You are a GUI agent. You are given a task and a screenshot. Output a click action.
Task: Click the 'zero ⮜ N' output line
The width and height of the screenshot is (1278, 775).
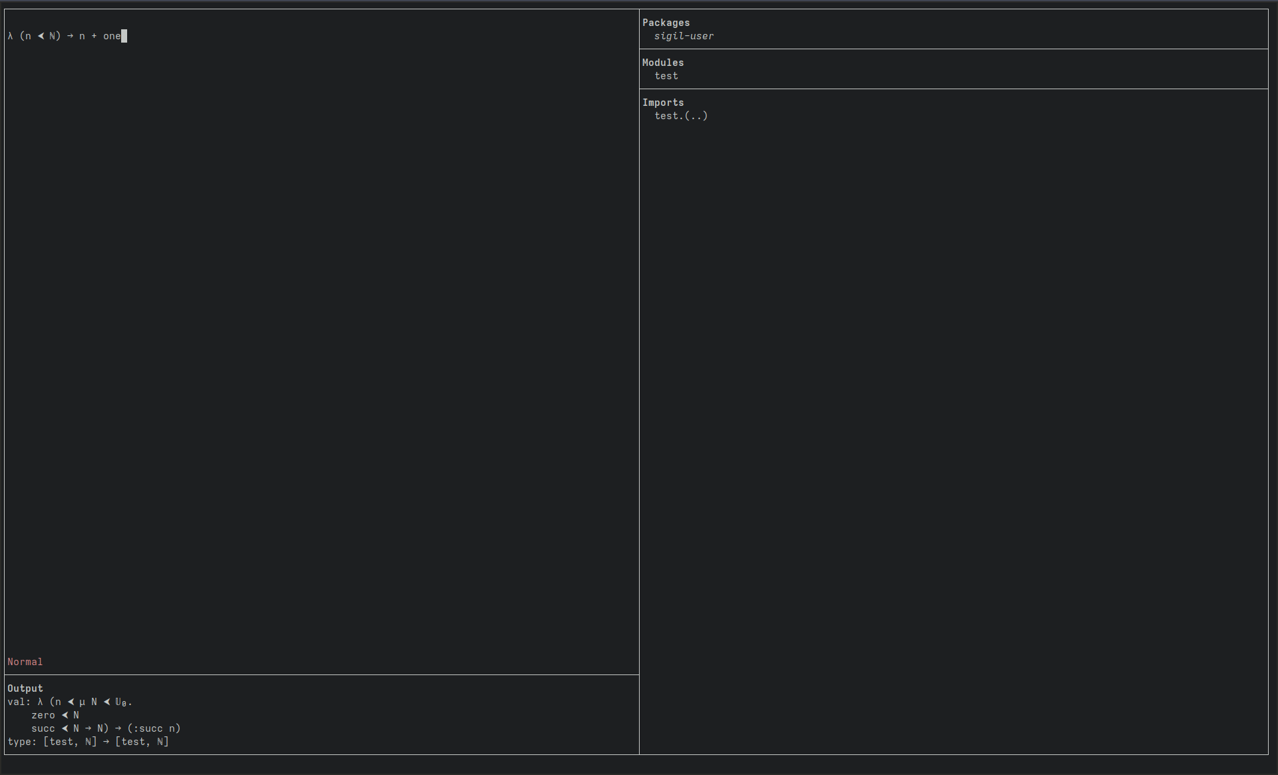tap(55, 715)
